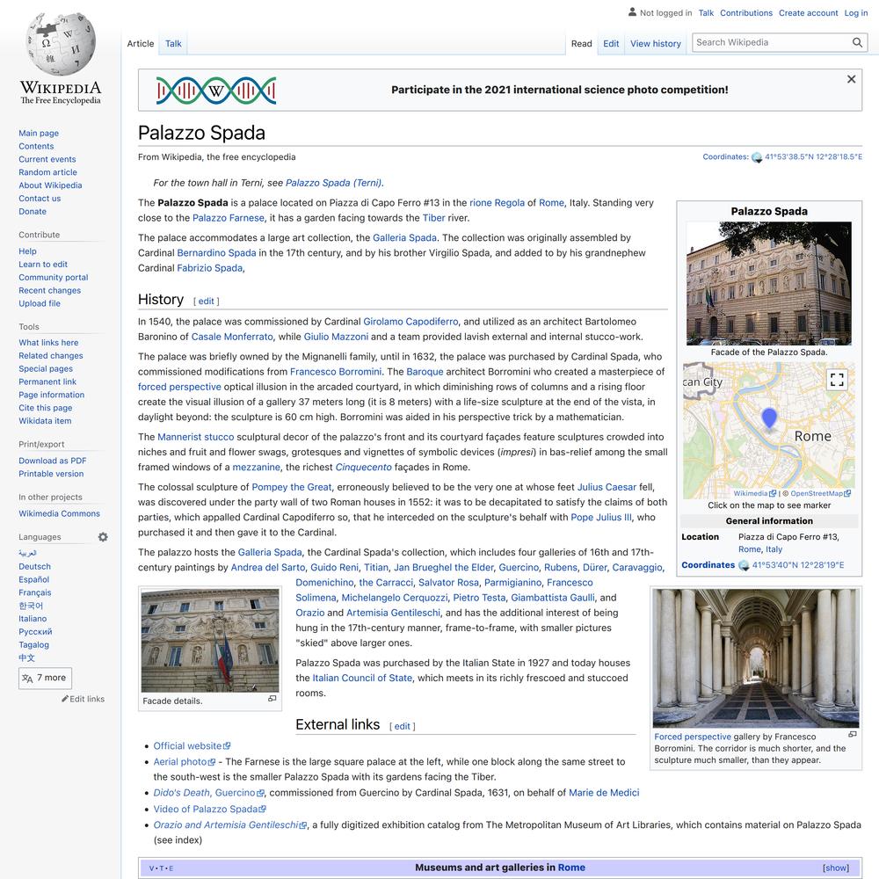Enlarge the Forced perspective gallery image icon
The height and width of the screenshot is (879, 879).
pos(853,734)
